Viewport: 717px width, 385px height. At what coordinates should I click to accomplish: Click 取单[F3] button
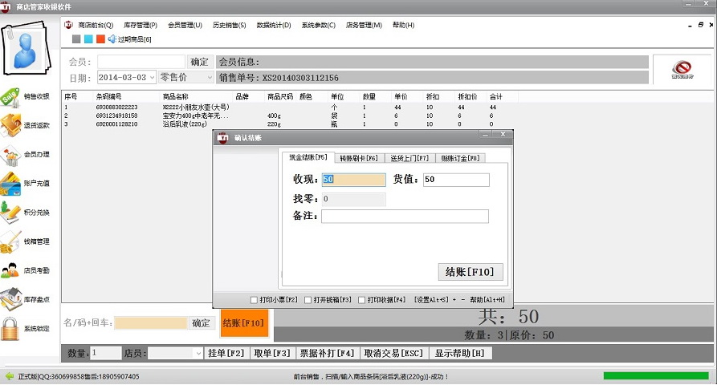point(272,354)
